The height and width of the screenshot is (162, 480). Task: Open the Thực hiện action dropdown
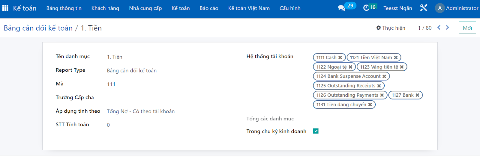coord(391,28)
